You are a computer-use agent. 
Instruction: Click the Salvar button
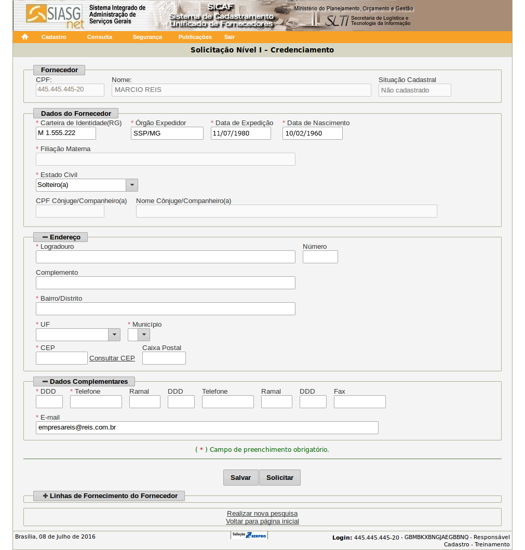240,477
